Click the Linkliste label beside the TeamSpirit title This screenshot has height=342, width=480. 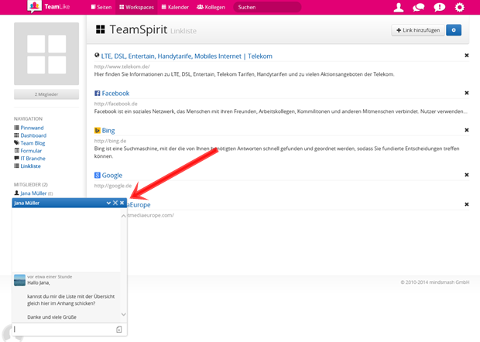(183, 31)
